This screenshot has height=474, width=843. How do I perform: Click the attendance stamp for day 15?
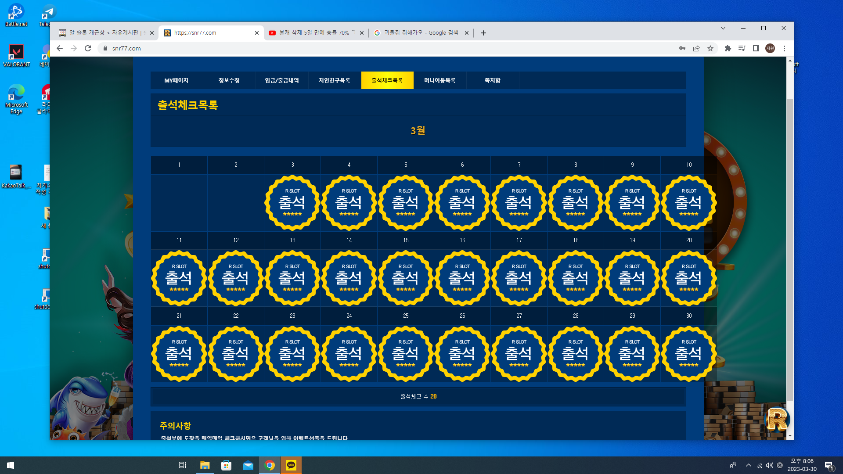click(x=406, y=278)
